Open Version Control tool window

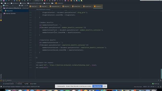coord(8,84)
